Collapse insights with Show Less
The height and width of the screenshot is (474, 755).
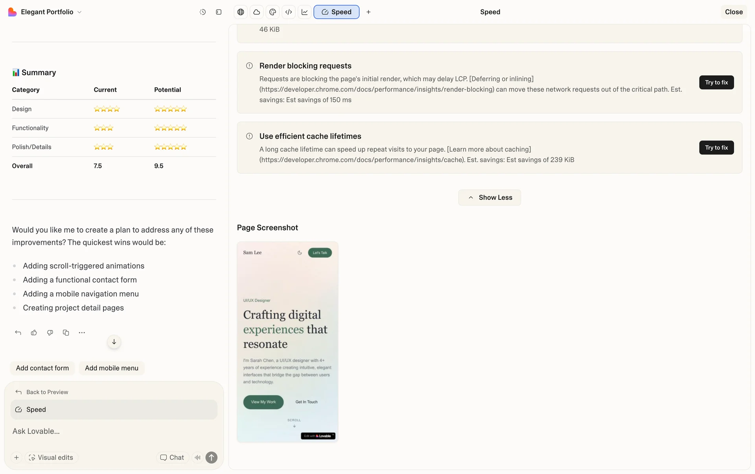click(490, 197)
